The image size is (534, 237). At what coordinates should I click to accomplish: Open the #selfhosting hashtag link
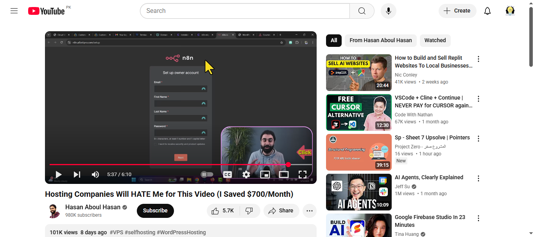[x=140, y=232]
